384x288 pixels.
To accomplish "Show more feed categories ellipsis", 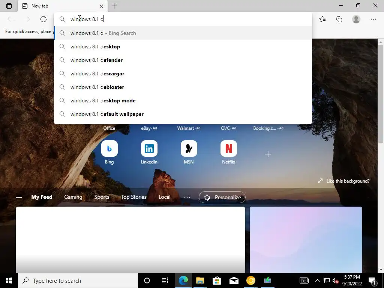I will coord(187,197).
